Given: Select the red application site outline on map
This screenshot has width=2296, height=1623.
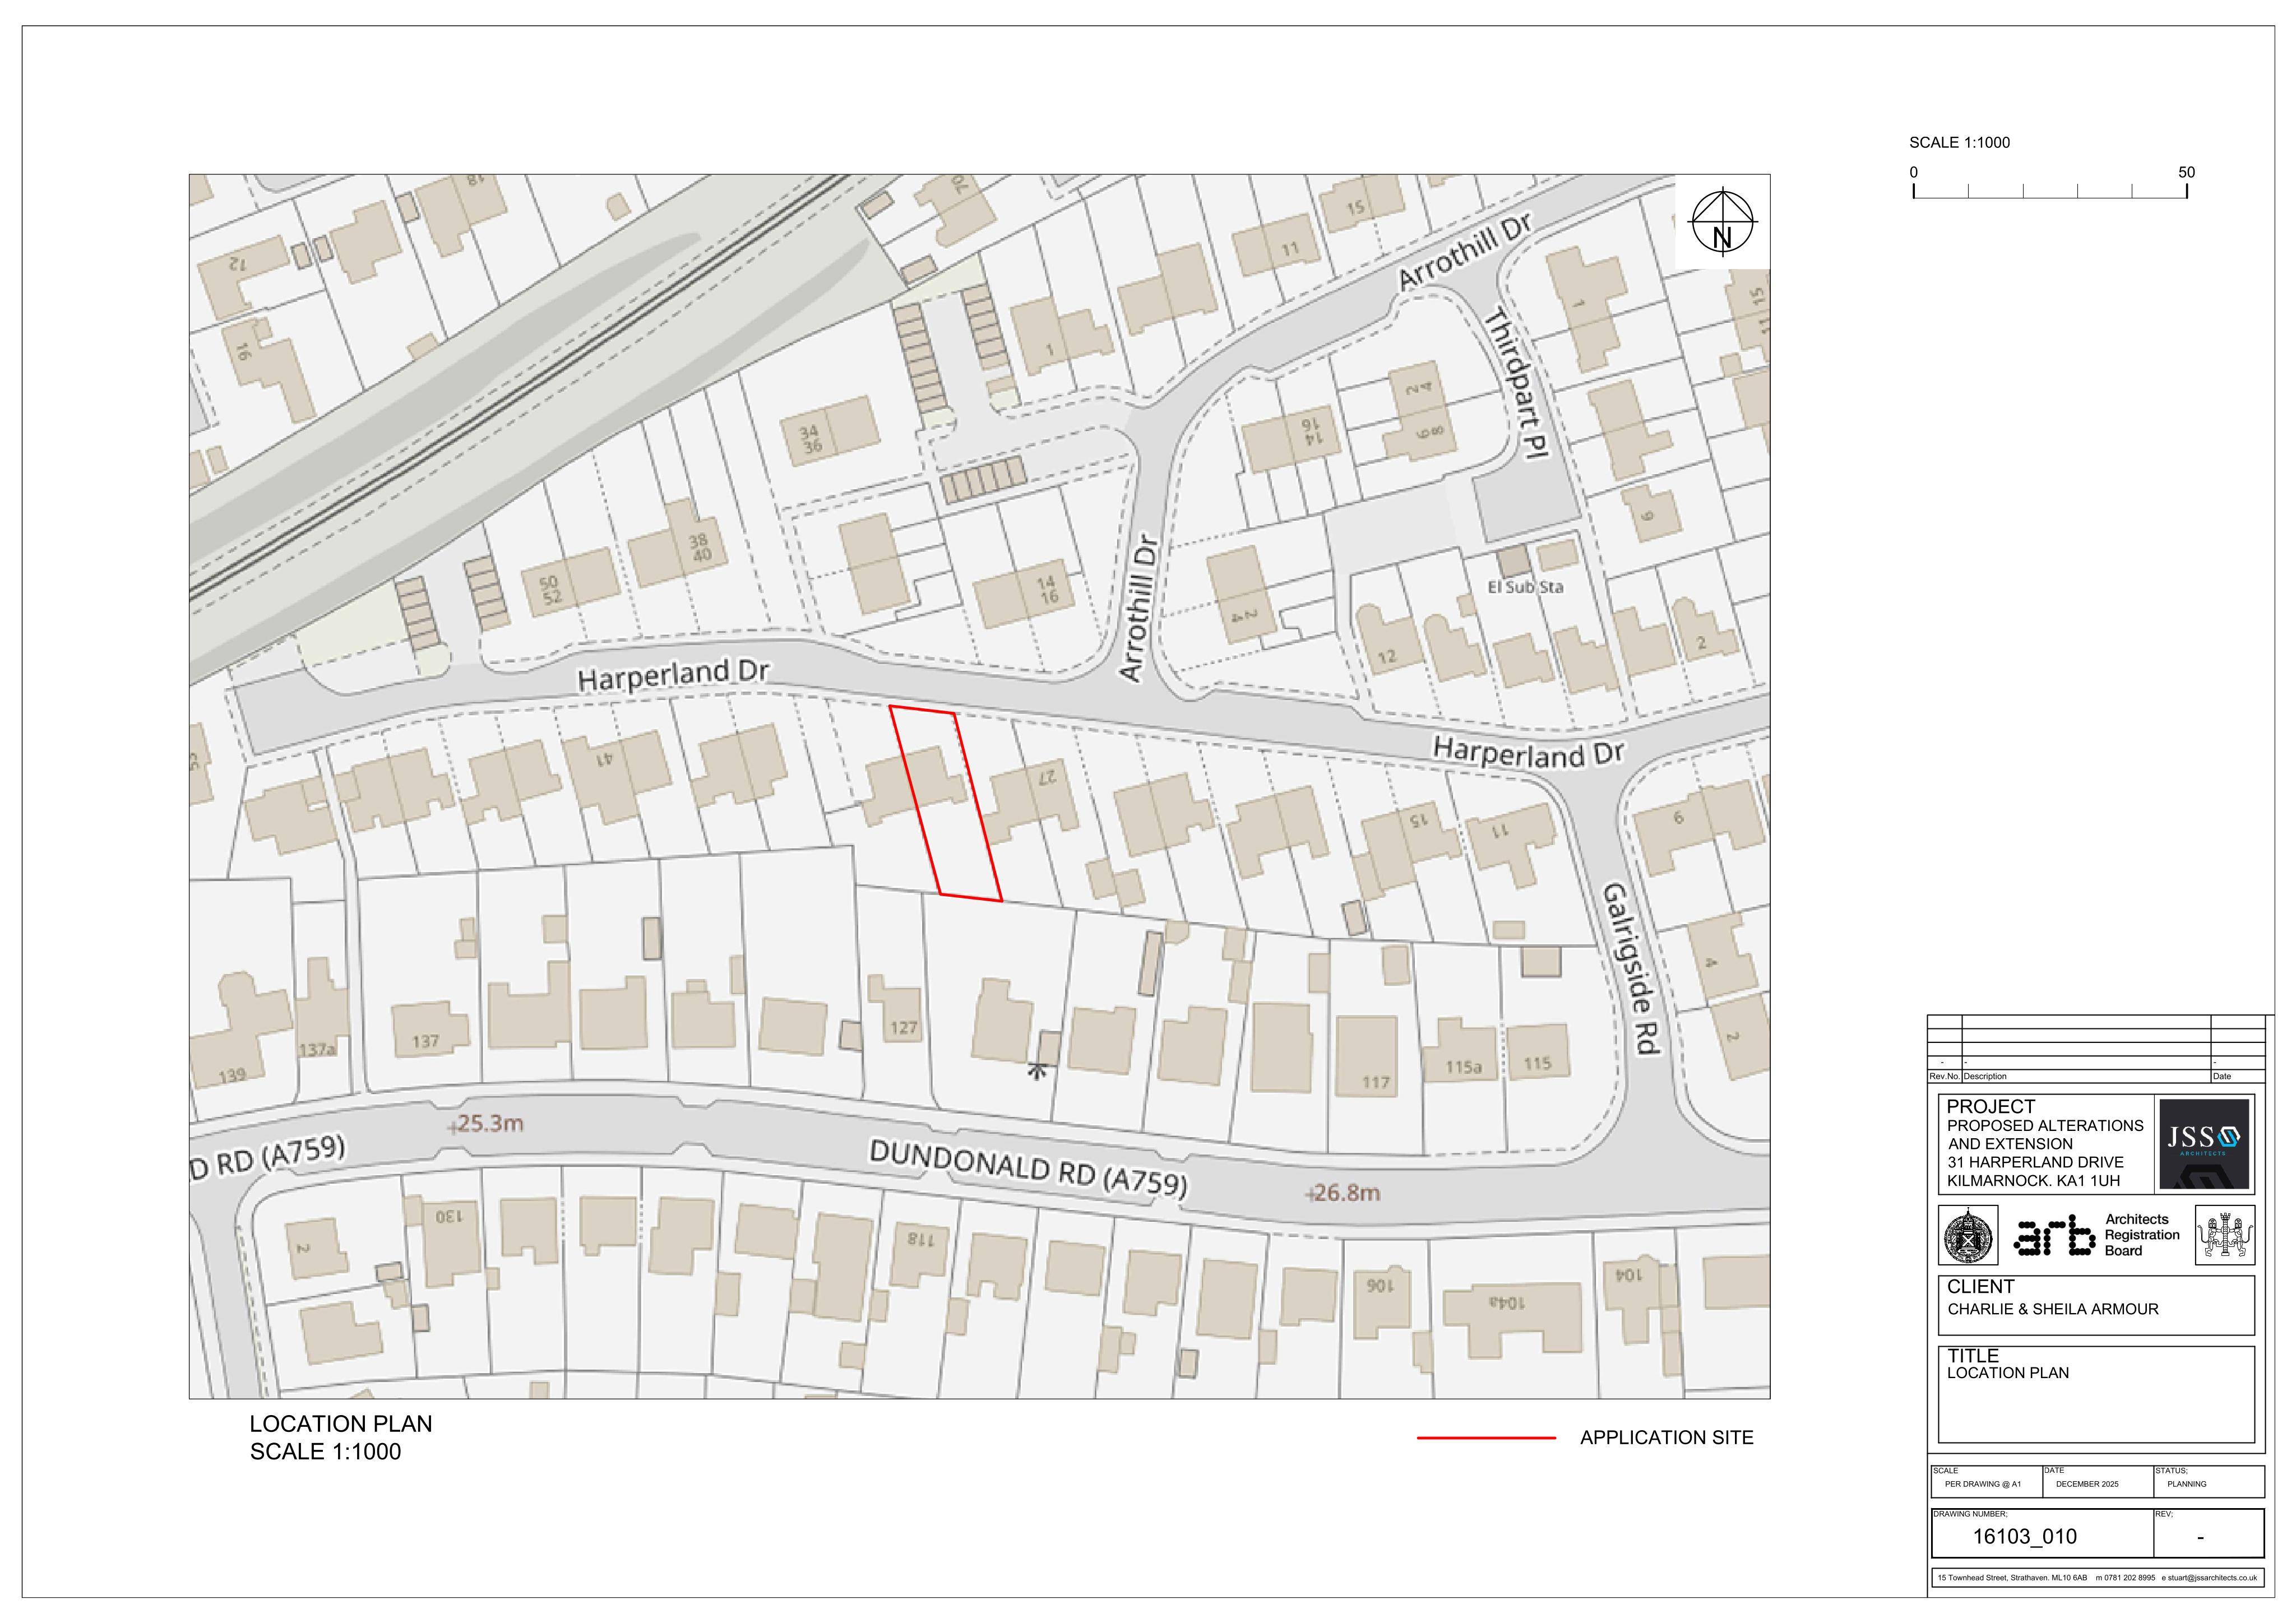Looking at the screenshot, I should coord(946,804).
